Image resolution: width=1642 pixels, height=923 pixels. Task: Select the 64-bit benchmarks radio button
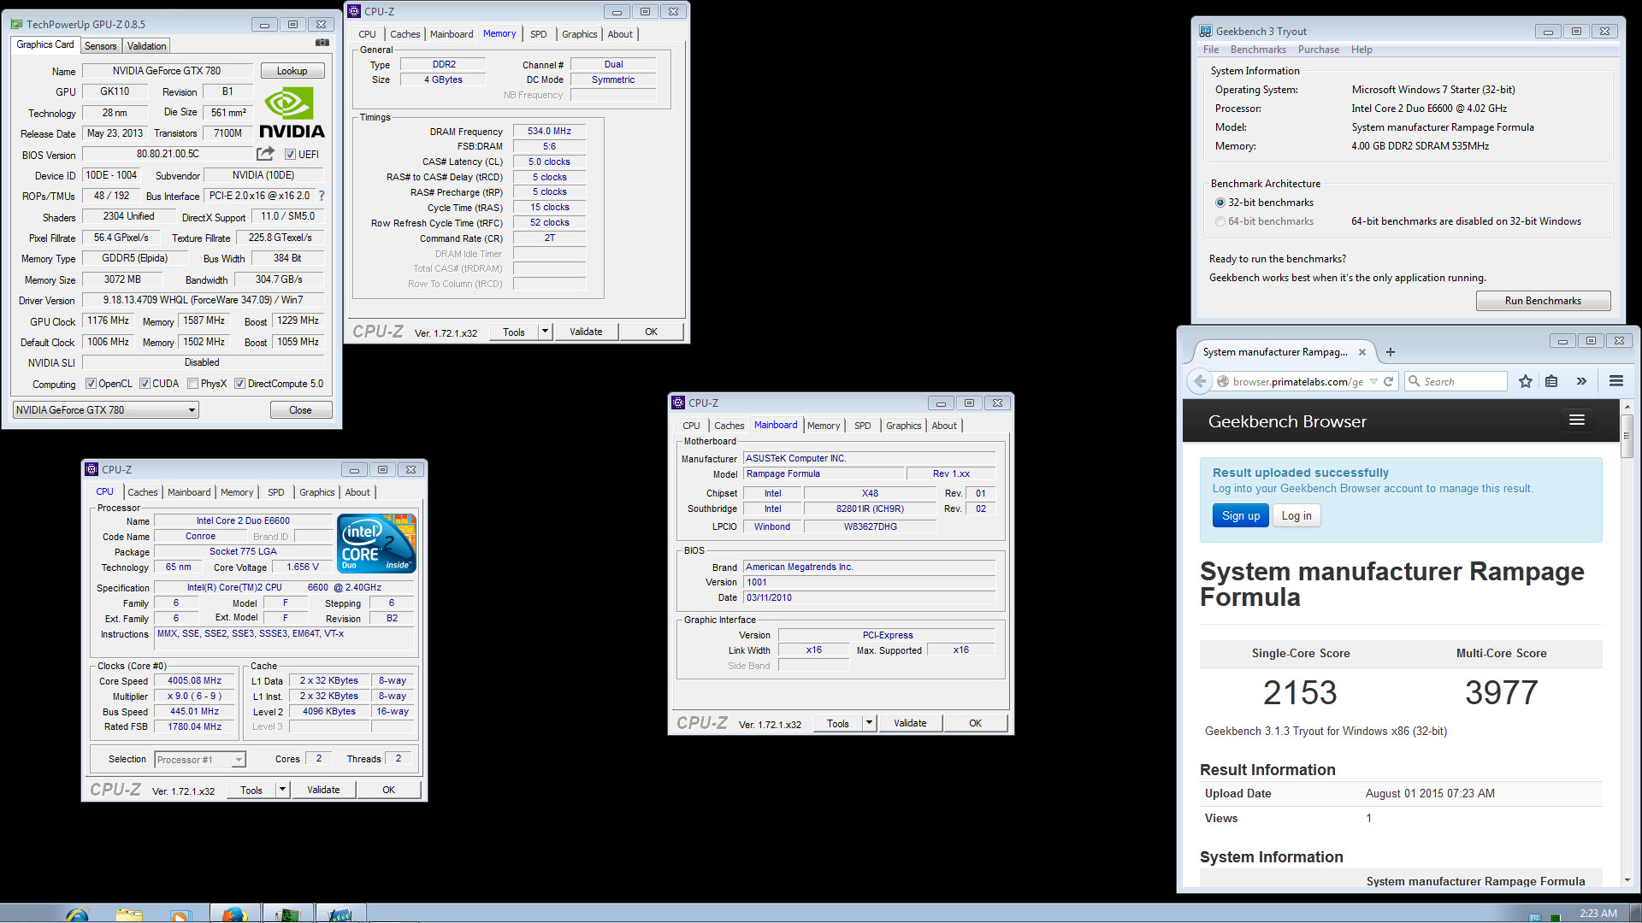pos(1220,221)
